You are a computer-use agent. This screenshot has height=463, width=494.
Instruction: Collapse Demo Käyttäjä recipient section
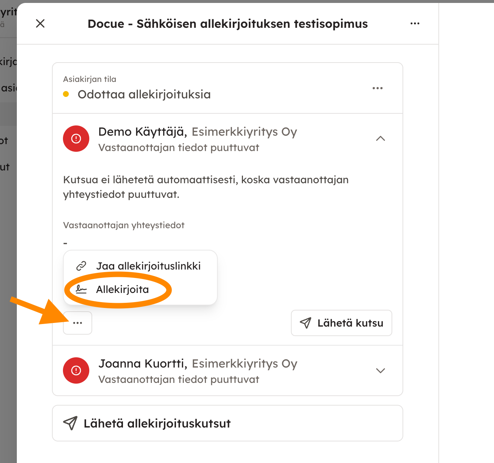pyautogui.click(x=381, y=139)
